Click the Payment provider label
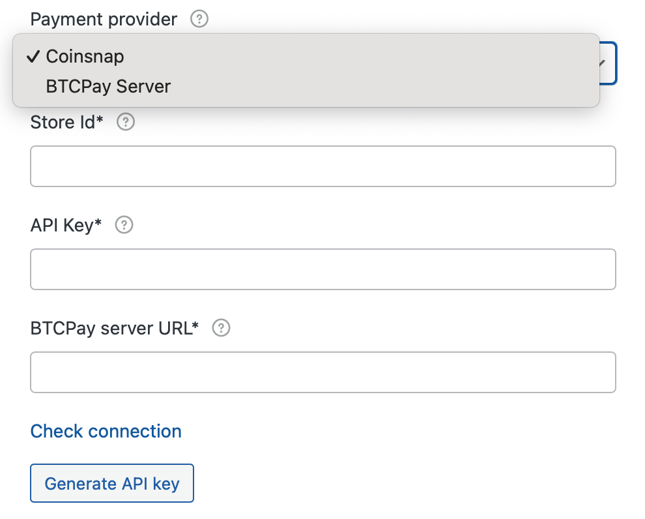Viewport: 645px width, 519px height. click(x=103, y=19)
